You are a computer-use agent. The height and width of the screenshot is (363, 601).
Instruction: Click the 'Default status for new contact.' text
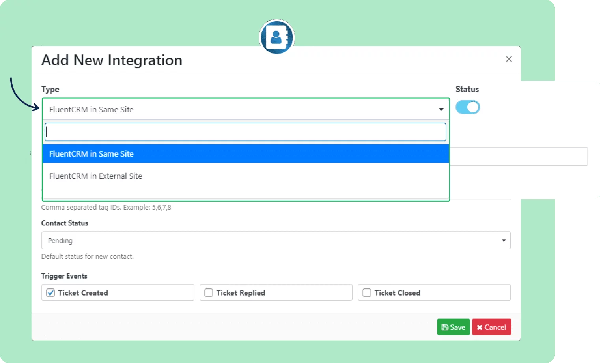[88, 256]
